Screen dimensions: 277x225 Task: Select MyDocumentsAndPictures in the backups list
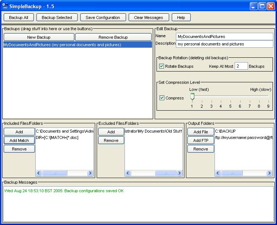tap(62, 45)
